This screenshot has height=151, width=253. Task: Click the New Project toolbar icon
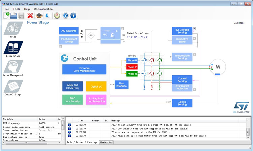(6, 15)
